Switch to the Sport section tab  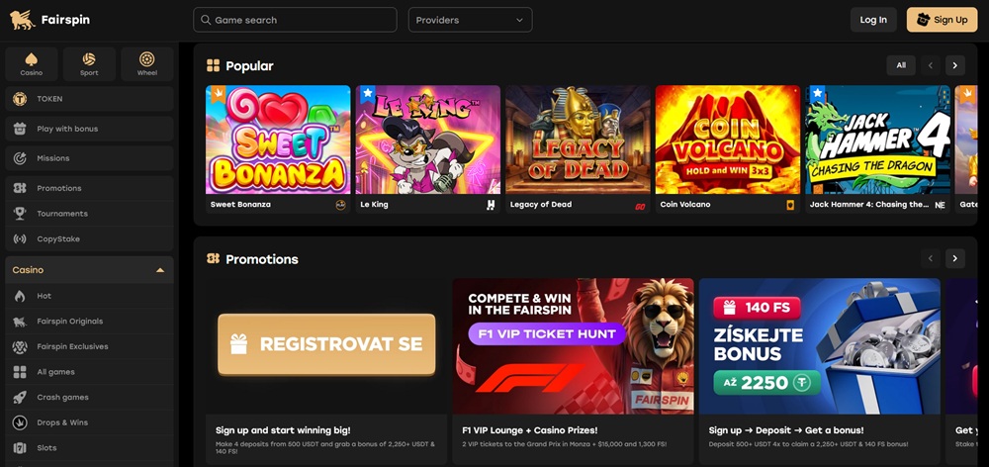89,63
